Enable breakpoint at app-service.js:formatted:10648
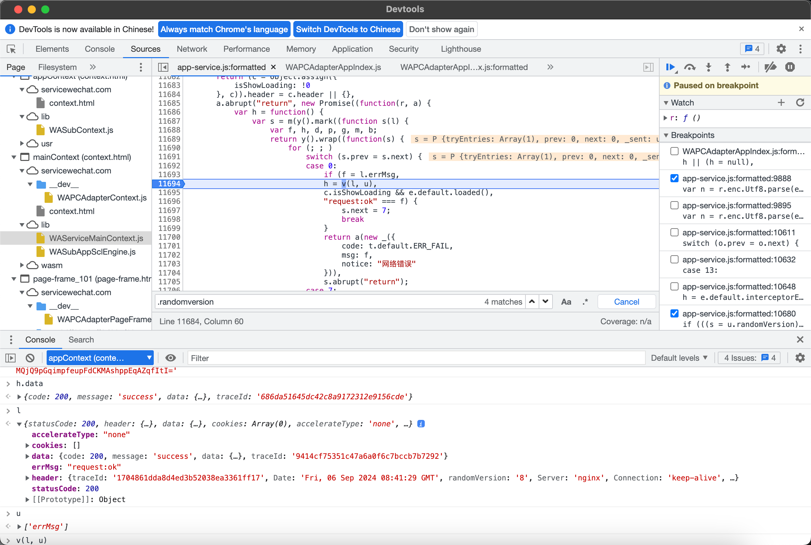 click(674, 286)
